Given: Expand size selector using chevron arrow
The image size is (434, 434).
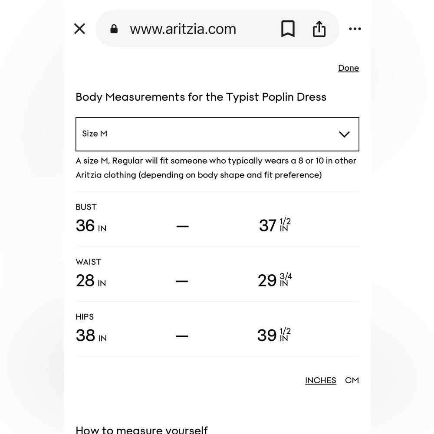Looking at the screenshot, I should tap(344, 134).
